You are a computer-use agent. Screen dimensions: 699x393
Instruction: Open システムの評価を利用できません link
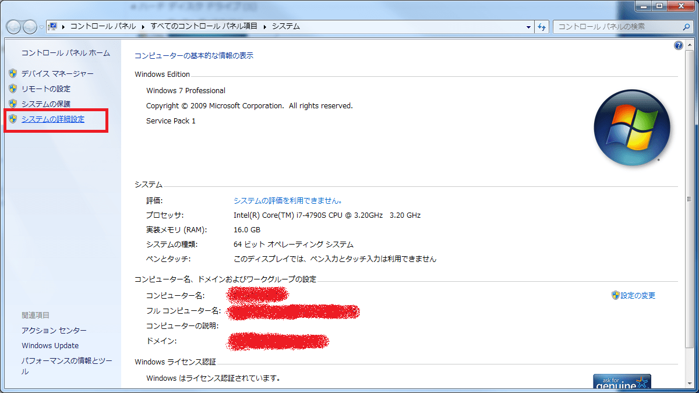pyautogui.click(x=287, y=200)
